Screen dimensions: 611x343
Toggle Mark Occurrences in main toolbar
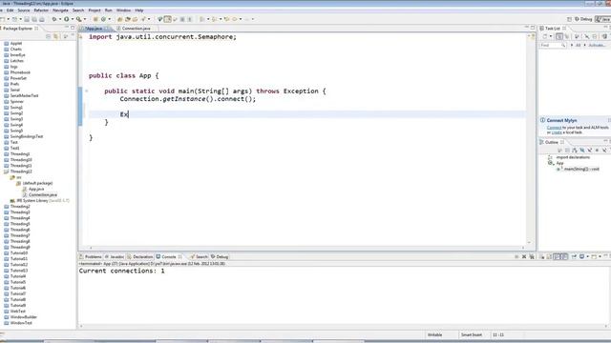[x=168, y=19]
